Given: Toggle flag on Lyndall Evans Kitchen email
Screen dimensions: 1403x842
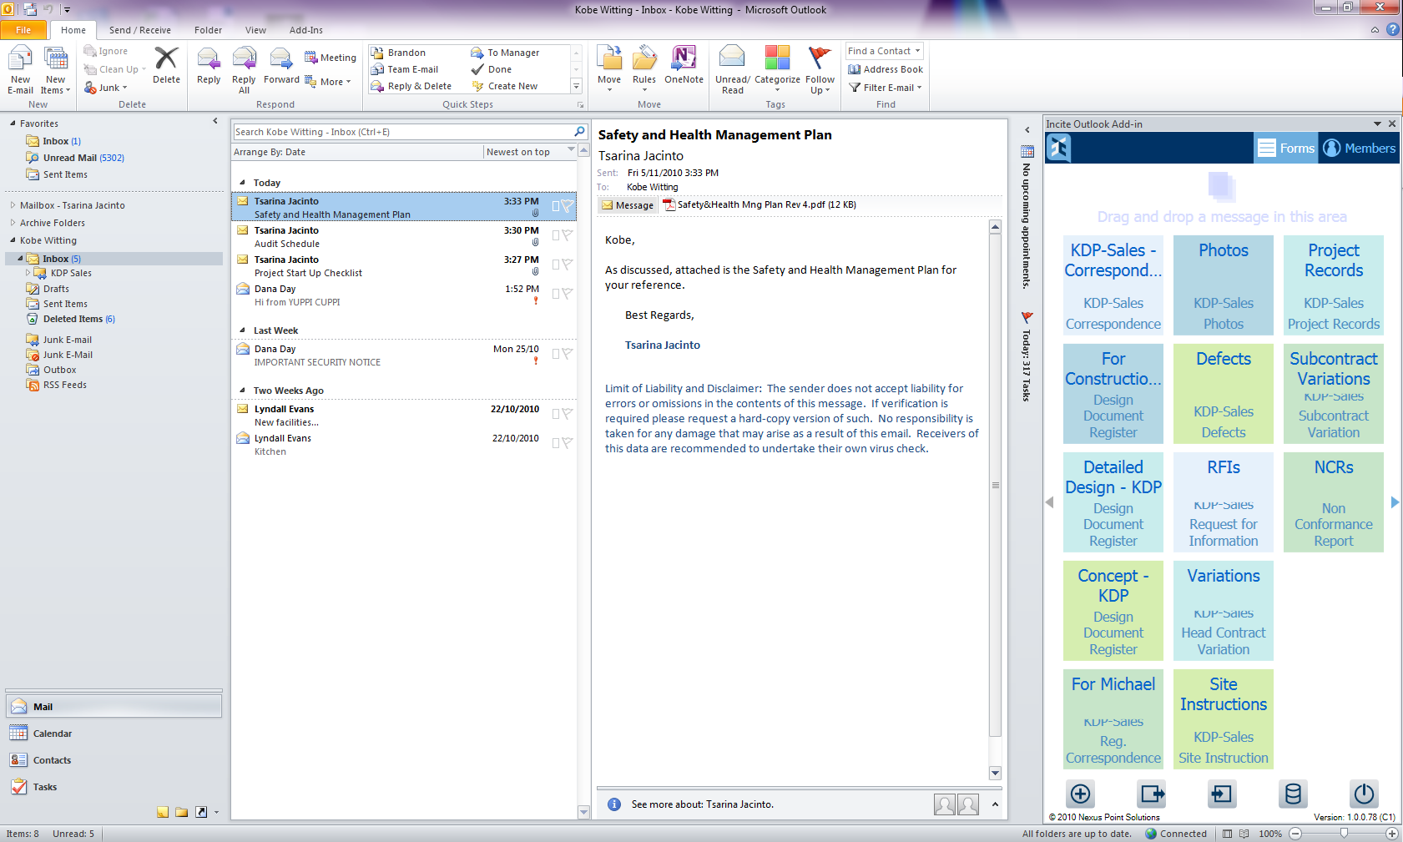Looking at the screenshot, I should tap(568, 443).
